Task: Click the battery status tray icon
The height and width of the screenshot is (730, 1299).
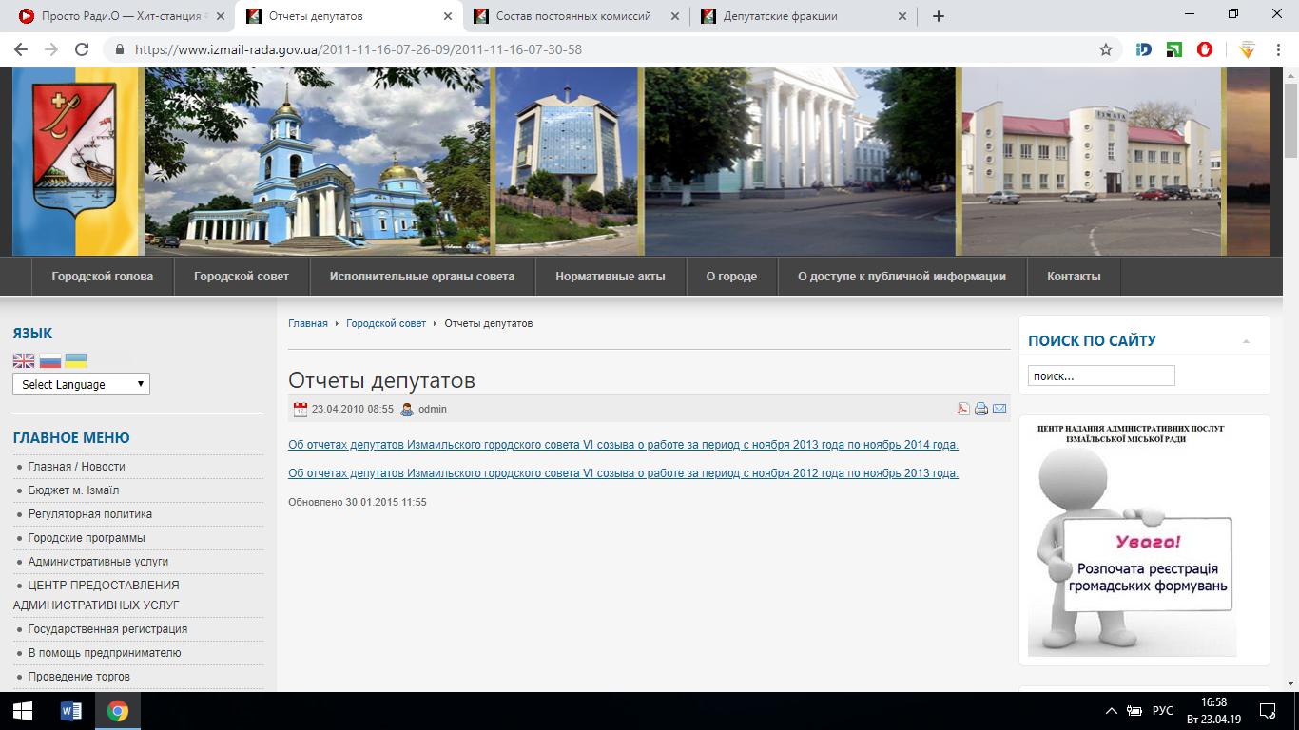Action: point(1134,711)
